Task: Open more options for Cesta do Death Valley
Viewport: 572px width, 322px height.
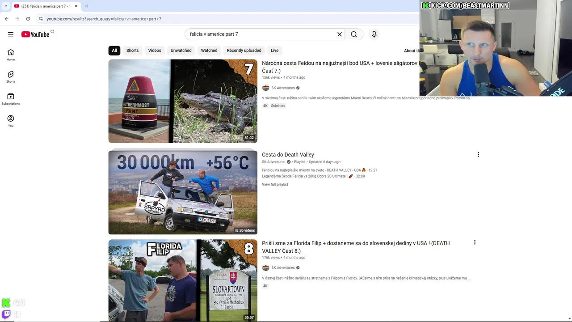Action: coord(478,154)
